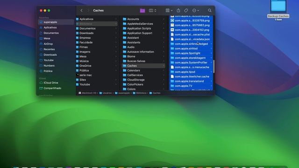The image size is (299, 168).
Task: Click superapple in the path bar
Action: tap(122, 93)
